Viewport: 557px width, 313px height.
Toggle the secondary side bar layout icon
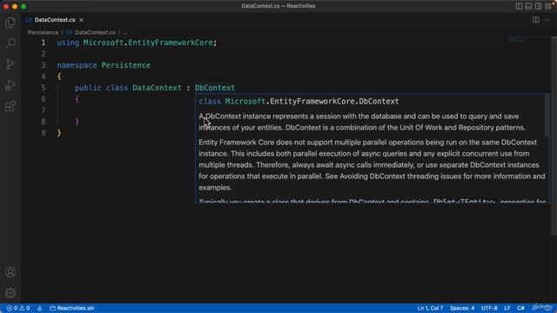[x=538, y=6]
